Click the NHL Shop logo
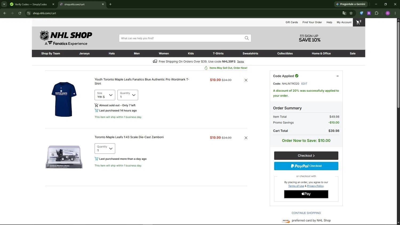This screenshot has height=225, width=400. (66, 38)
